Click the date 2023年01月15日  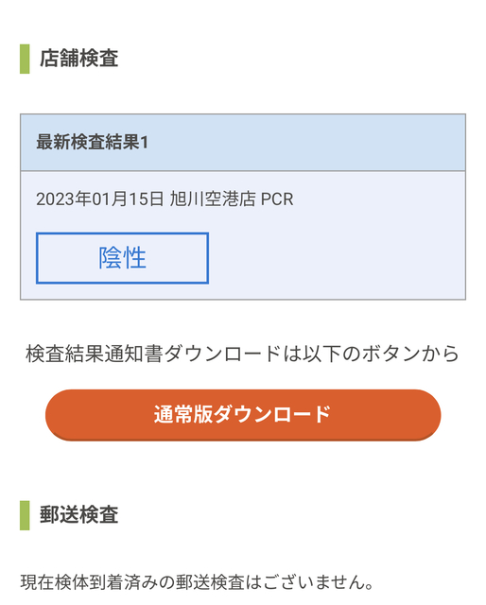coord(99,199)
